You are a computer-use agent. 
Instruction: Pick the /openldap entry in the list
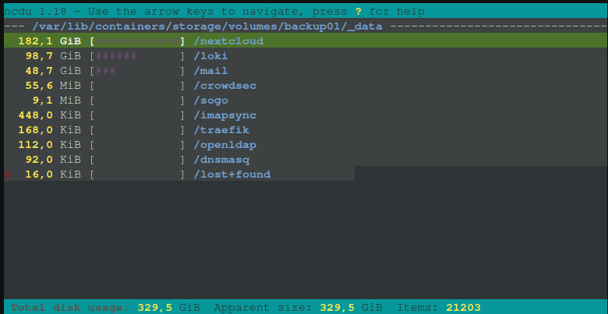tap(225, 145)
